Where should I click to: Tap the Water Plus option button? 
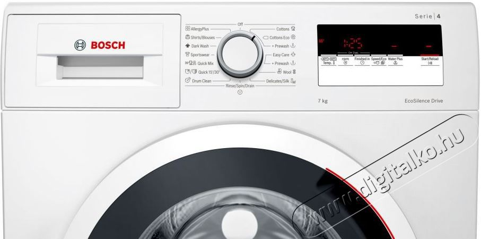click(395, 61)
